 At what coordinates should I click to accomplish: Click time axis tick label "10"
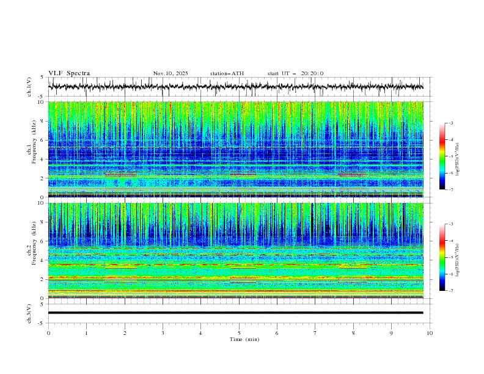(x=430, y=333)
